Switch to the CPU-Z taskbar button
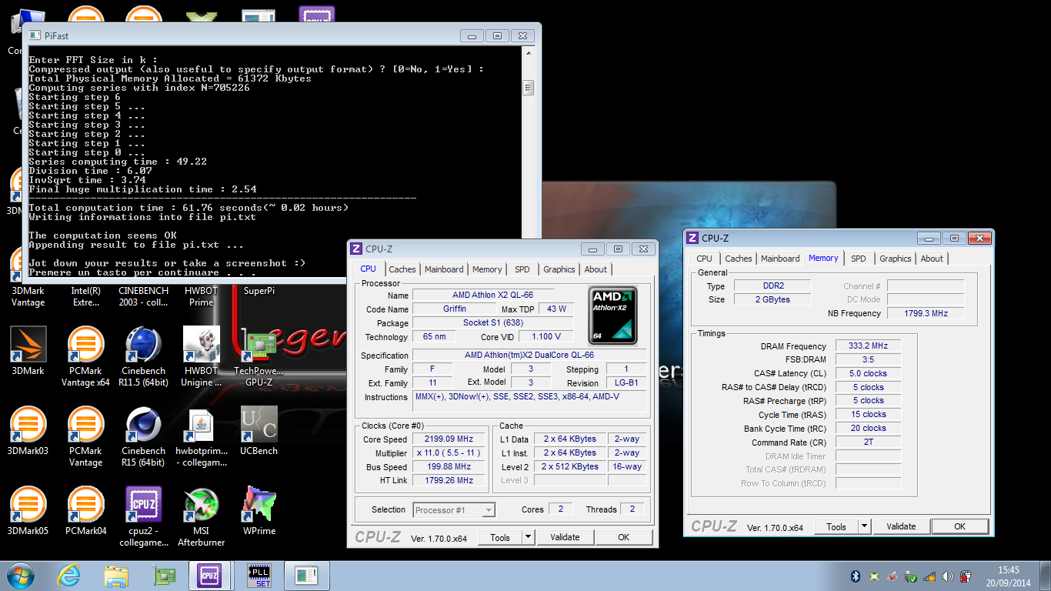The image size is (1051, 591). 209,576
